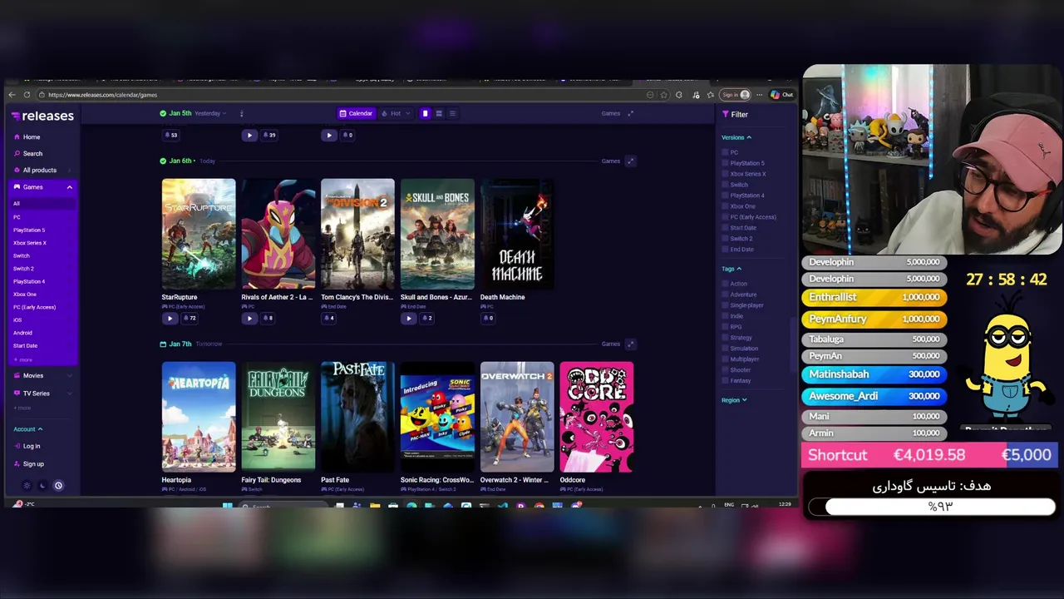This screenshot has height=599, width=1064.
Task: Check the PlayStation 5 version filter
Action: pos(726,163)
